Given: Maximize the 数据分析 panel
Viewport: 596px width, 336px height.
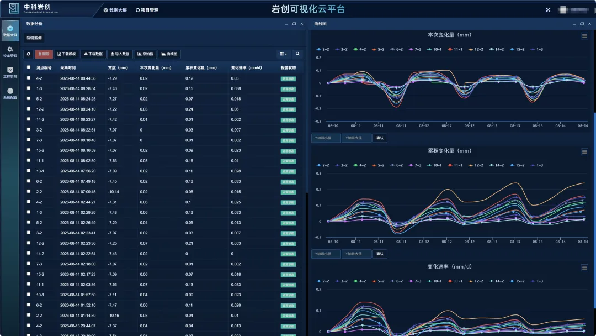Looking at the screenshot, I should click(x=294, y=24).
